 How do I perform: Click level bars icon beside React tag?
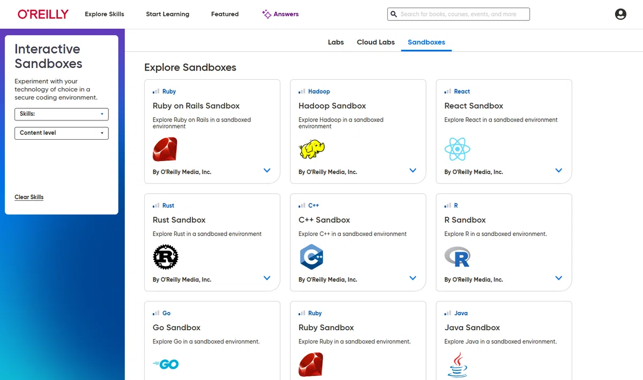pos(447,92)
